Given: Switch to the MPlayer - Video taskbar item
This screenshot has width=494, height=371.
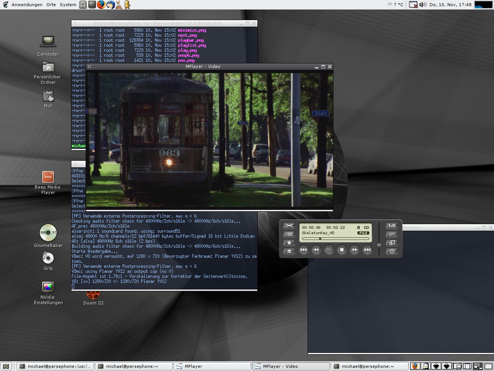Looking at the screenshot, I should (291, 366).
